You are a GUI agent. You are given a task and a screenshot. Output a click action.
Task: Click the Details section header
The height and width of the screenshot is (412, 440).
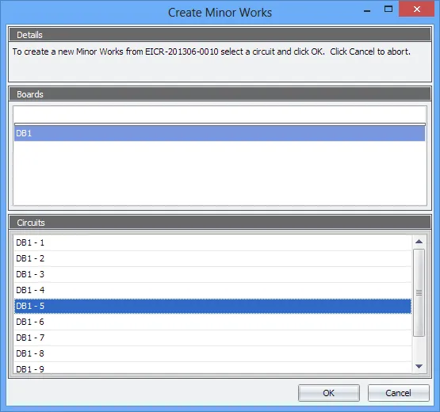click(x=220, y=35)
